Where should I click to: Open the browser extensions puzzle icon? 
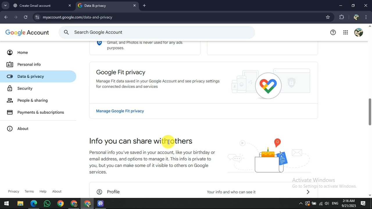click(x=342, y=17)
